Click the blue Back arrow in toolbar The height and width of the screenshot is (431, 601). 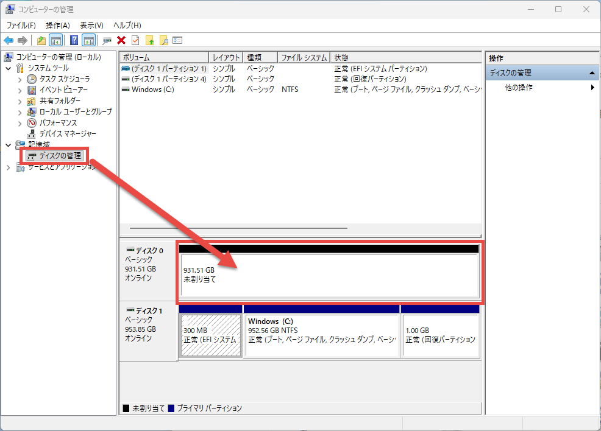pos(9,40)
